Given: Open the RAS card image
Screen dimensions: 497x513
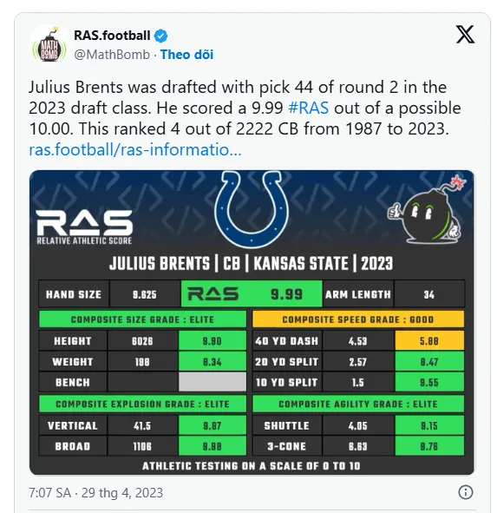Looking at the screenshot, I should tap(252, 322).
